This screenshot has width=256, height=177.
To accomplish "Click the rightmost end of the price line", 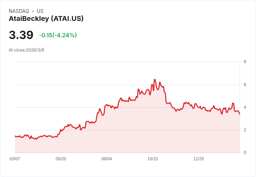I will pyautogui.click(x=240, y=114).
